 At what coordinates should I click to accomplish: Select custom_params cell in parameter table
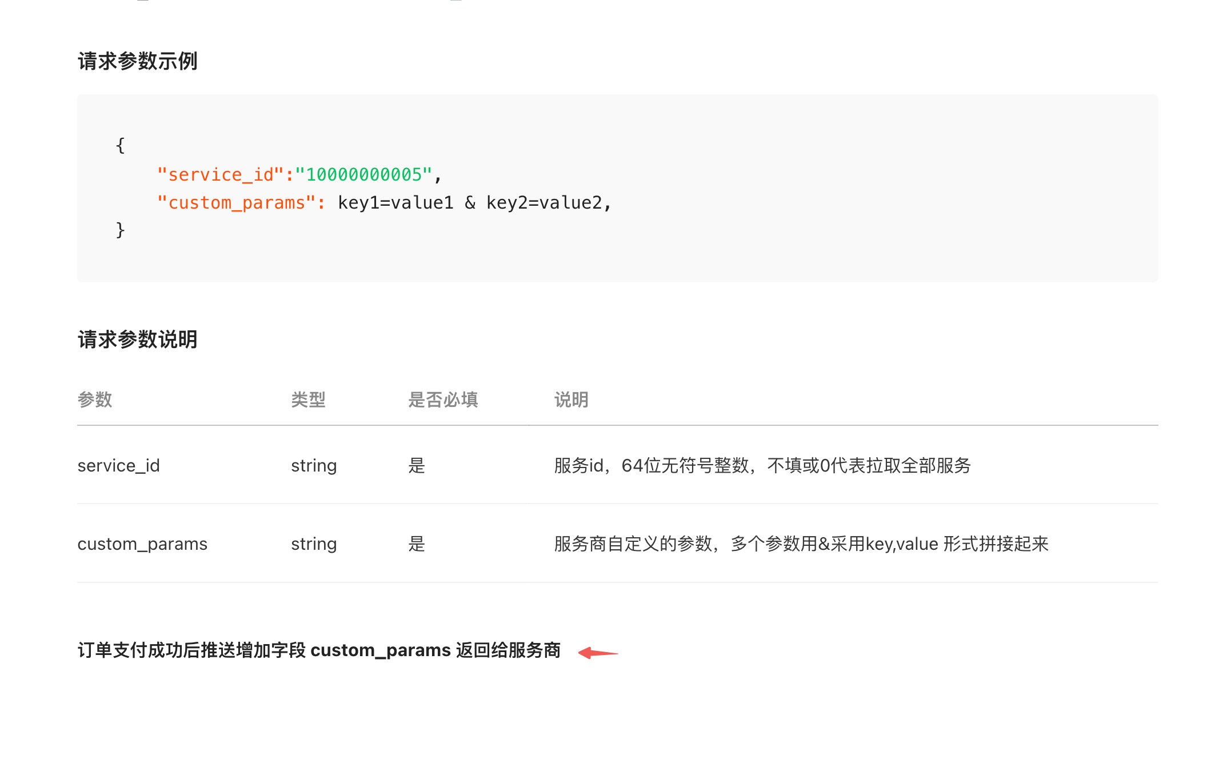coord(142,544)
